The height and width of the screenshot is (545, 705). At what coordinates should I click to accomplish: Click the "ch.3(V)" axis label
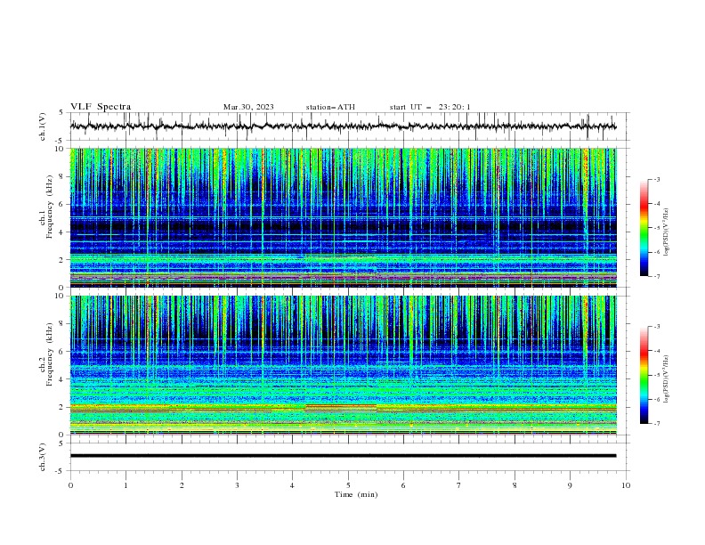tap(43, 457)
